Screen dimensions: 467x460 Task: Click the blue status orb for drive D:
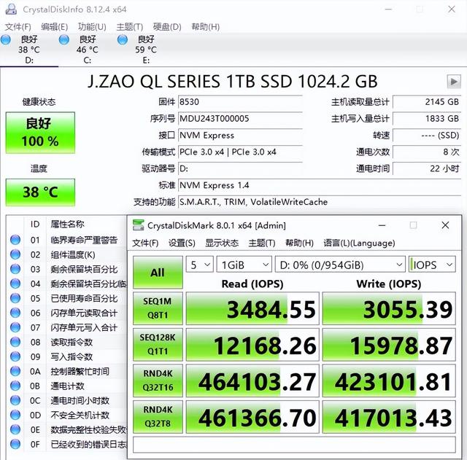pos(5,39)
